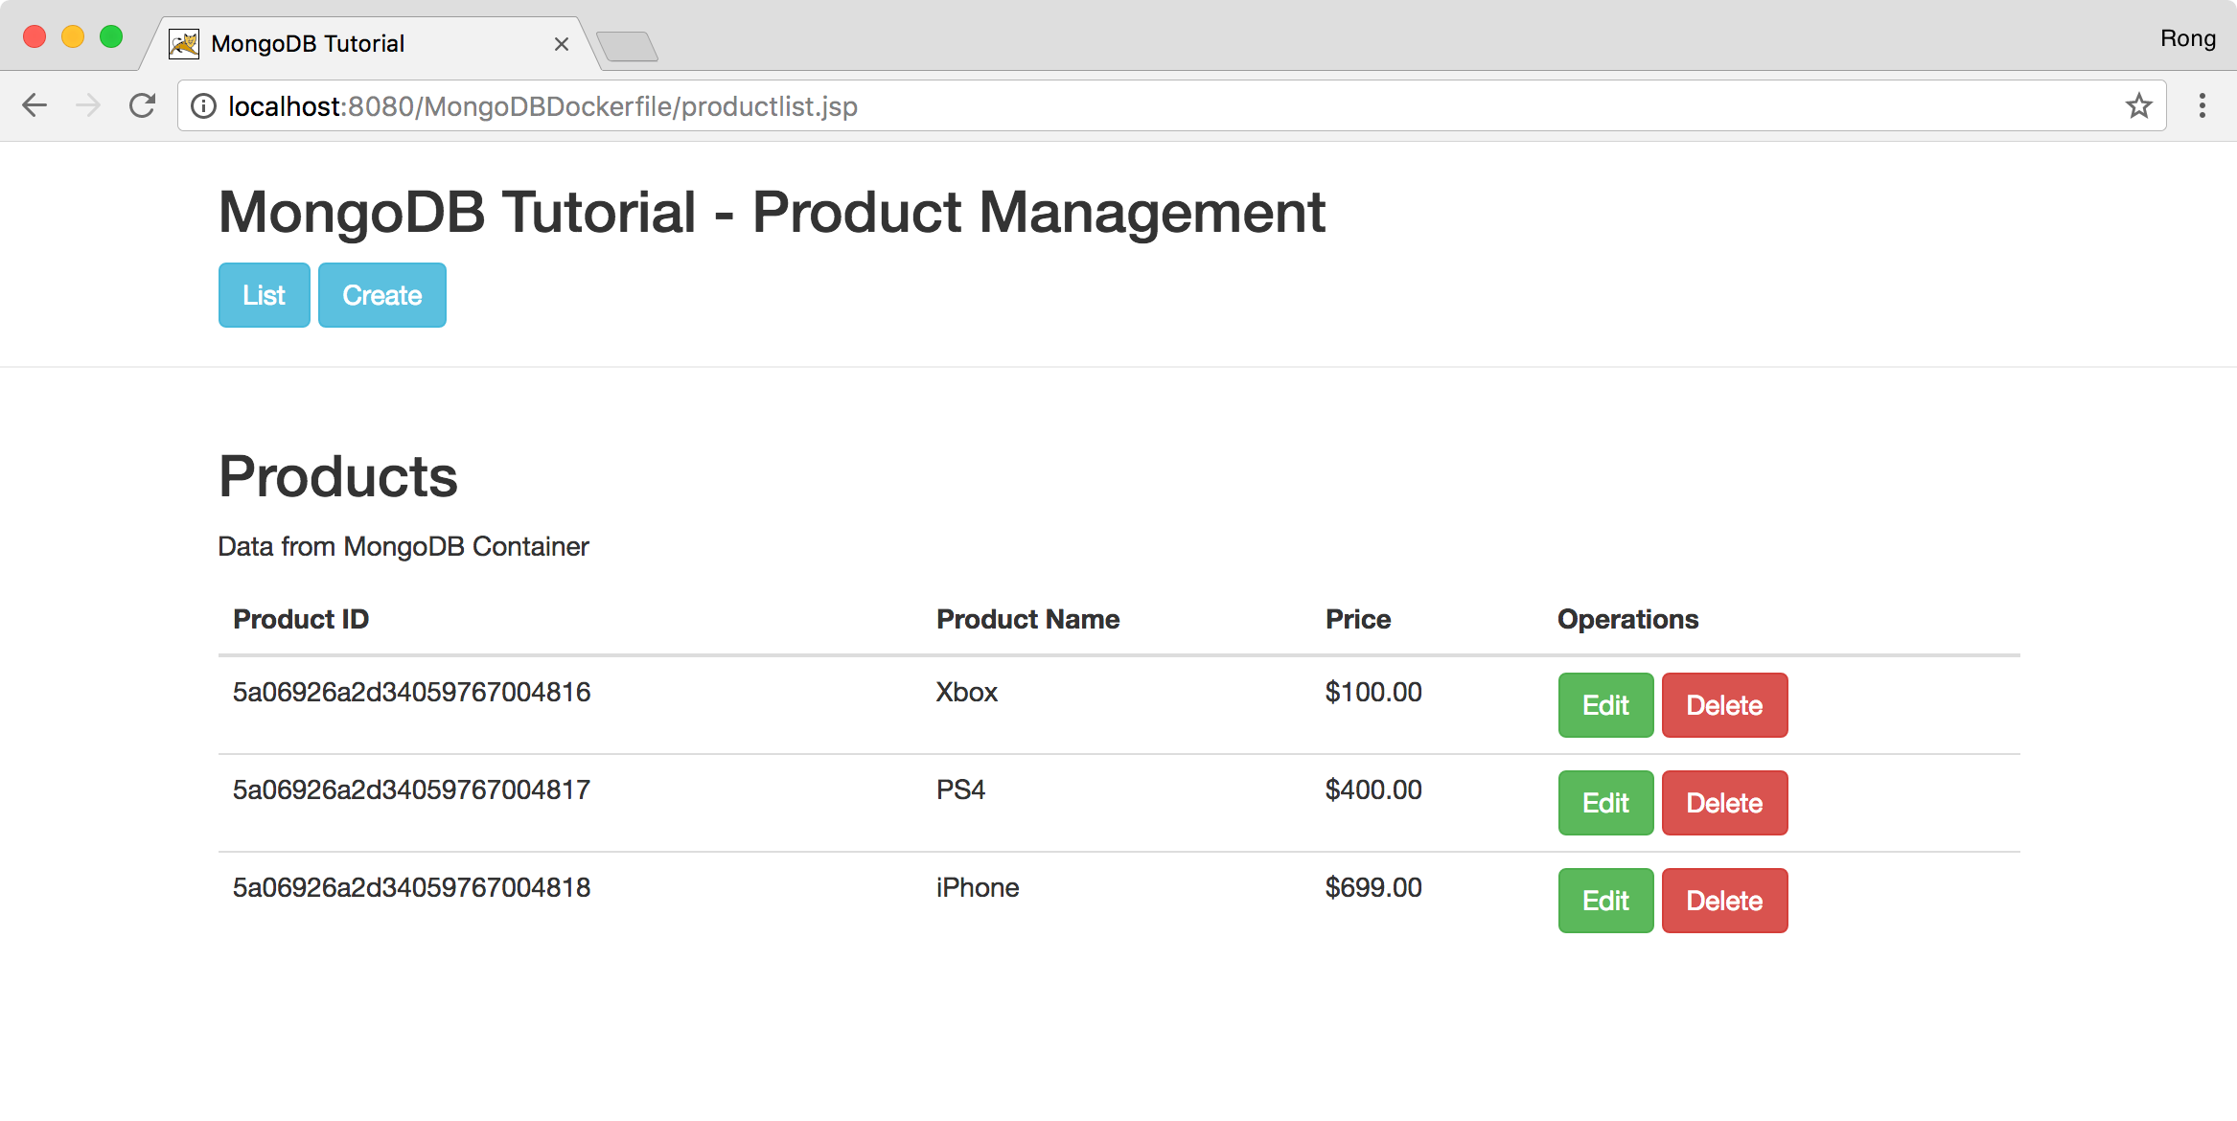This screenshot has height=1121, width=2237.
Task: Click the green macOS zoom button
Action: [x=111, y=35]
